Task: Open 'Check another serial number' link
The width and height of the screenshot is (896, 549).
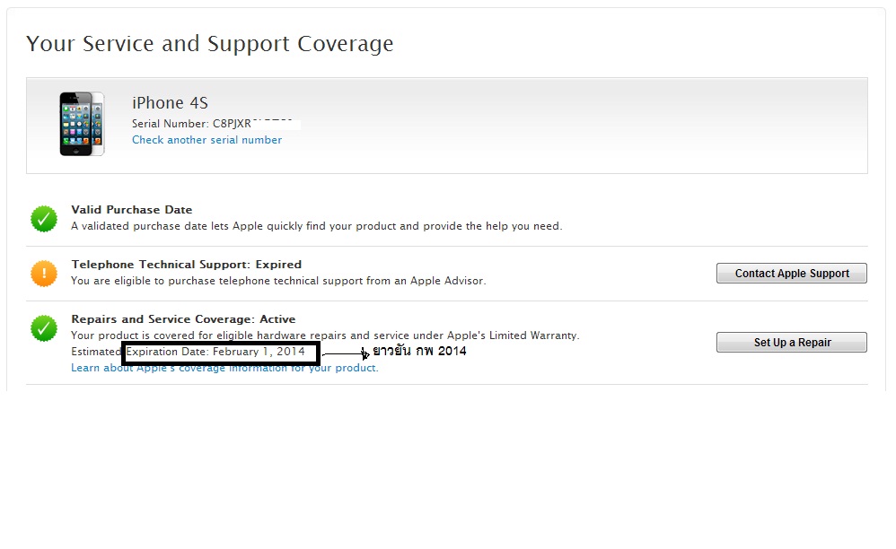Action: [x=206, y=140]
